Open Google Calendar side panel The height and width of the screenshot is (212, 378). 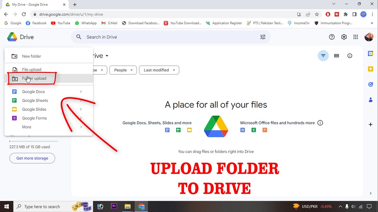[x=371, y=54]
